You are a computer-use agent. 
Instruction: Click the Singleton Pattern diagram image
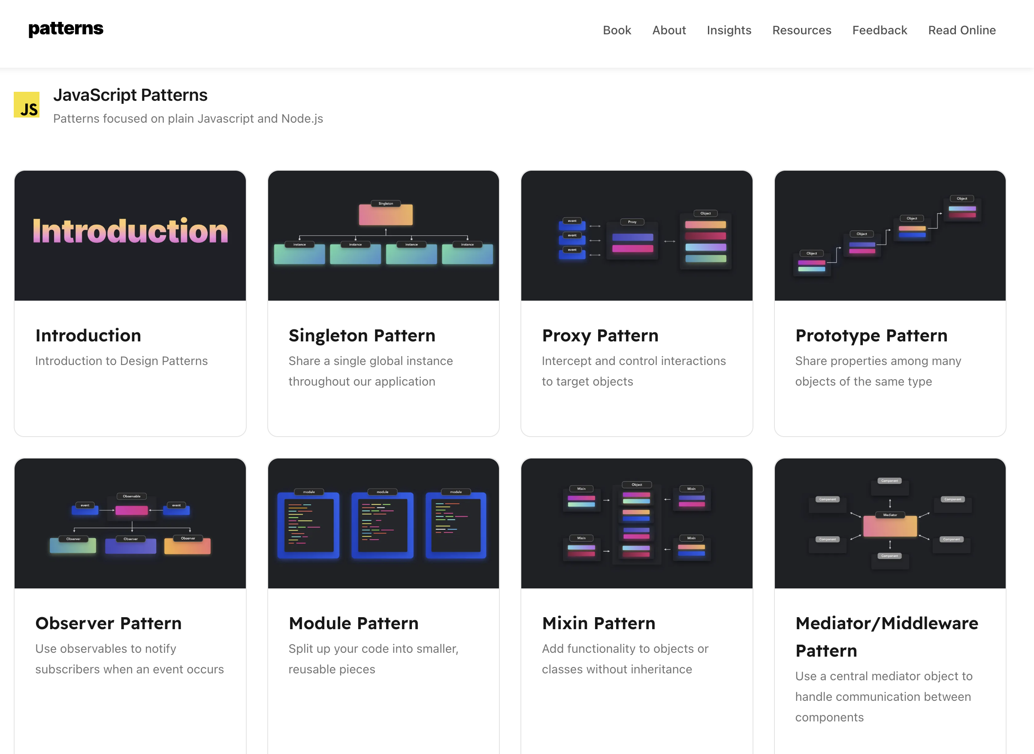[x=383, y=235]
